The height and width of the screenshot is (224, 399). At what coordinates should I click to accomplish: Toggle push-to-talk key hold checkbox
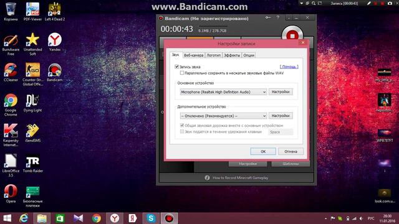click(182, 131)
